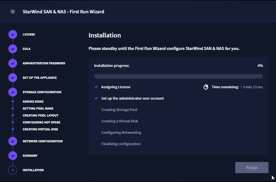Screen dimensions: 276x182
Task: Open the CREATING VIRTUAL DISK sub-step
Action: (x=40, y=129)
